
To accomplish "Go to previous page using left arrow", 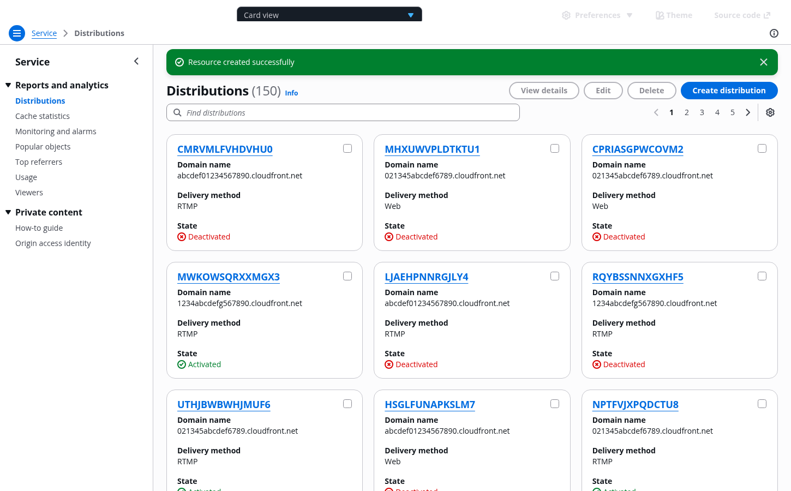I will (x=656, y=112).
